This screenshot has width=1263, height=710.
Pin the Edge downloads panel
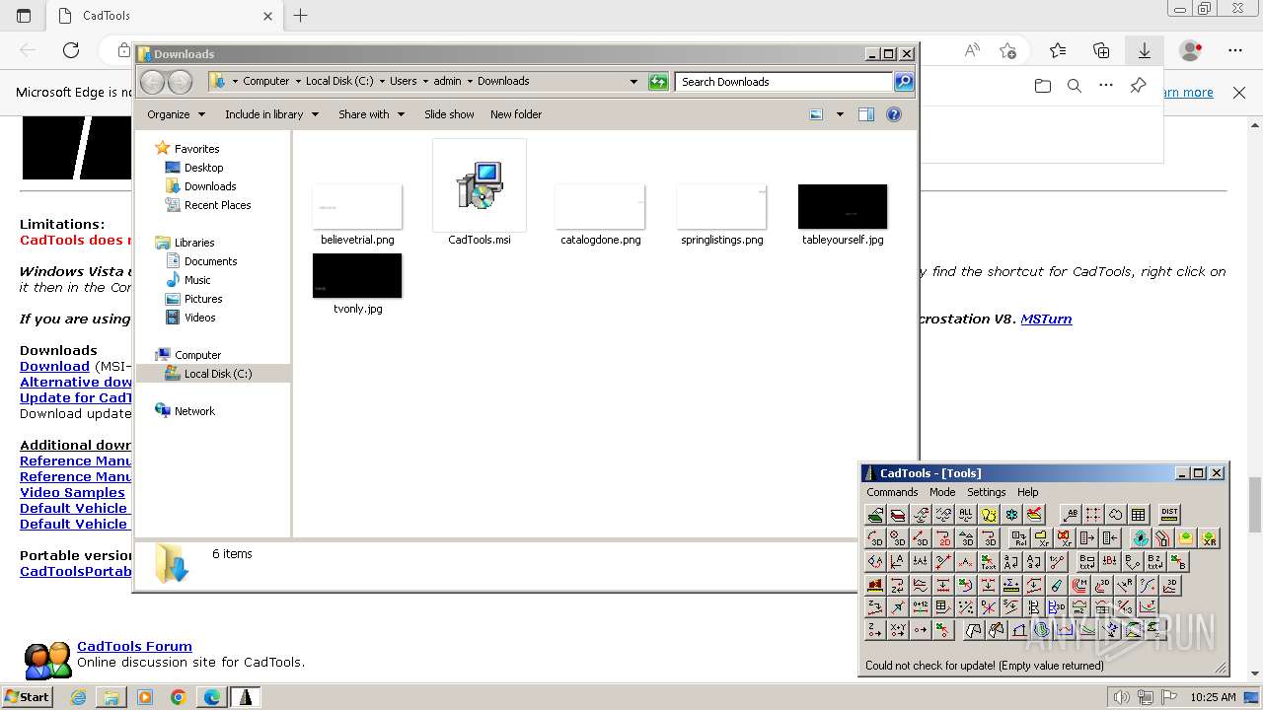(x=1138, y=86)
